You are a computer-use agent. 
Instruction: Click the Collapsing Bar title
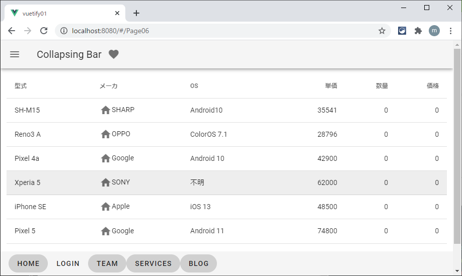pyautogui.click(x=69, y=54)
